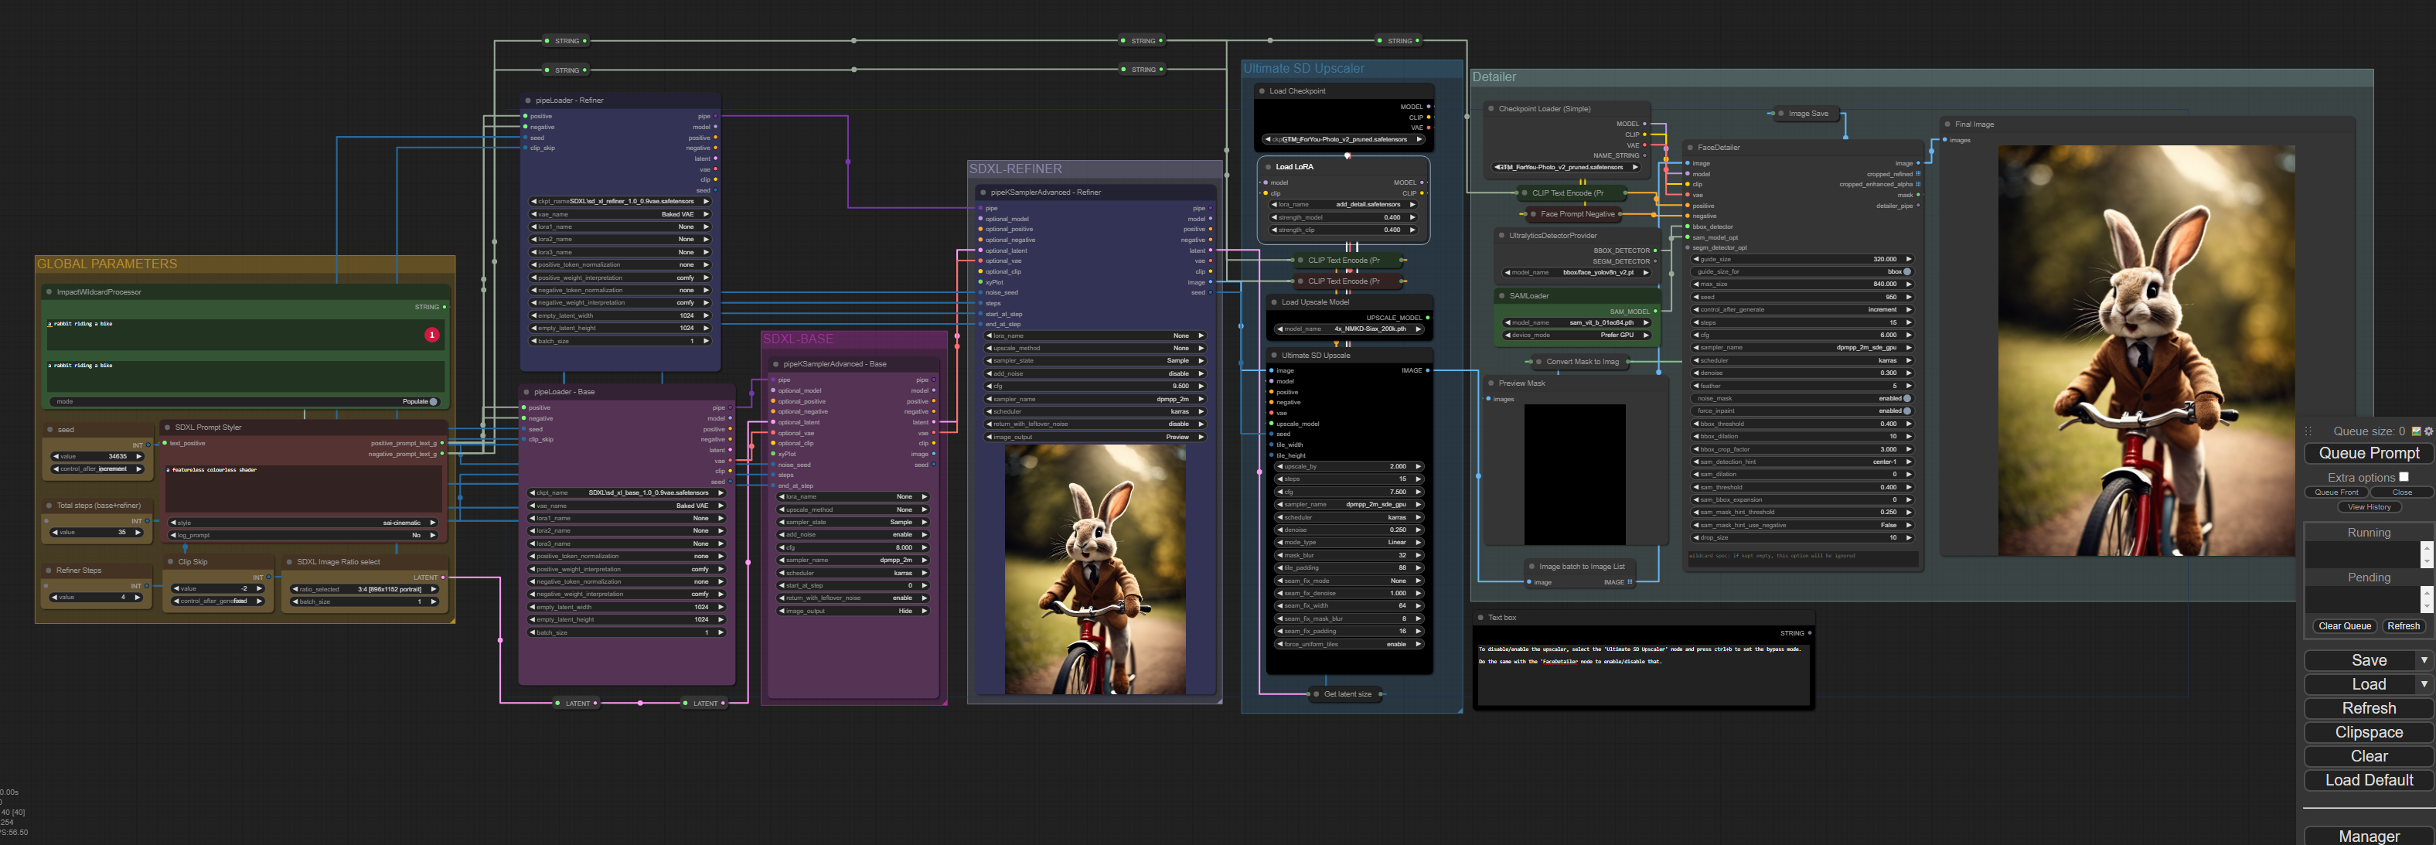Collapse the FaceDetailer node via title dot
This screenshot has width=2436, height=845.
(1691, 148)
